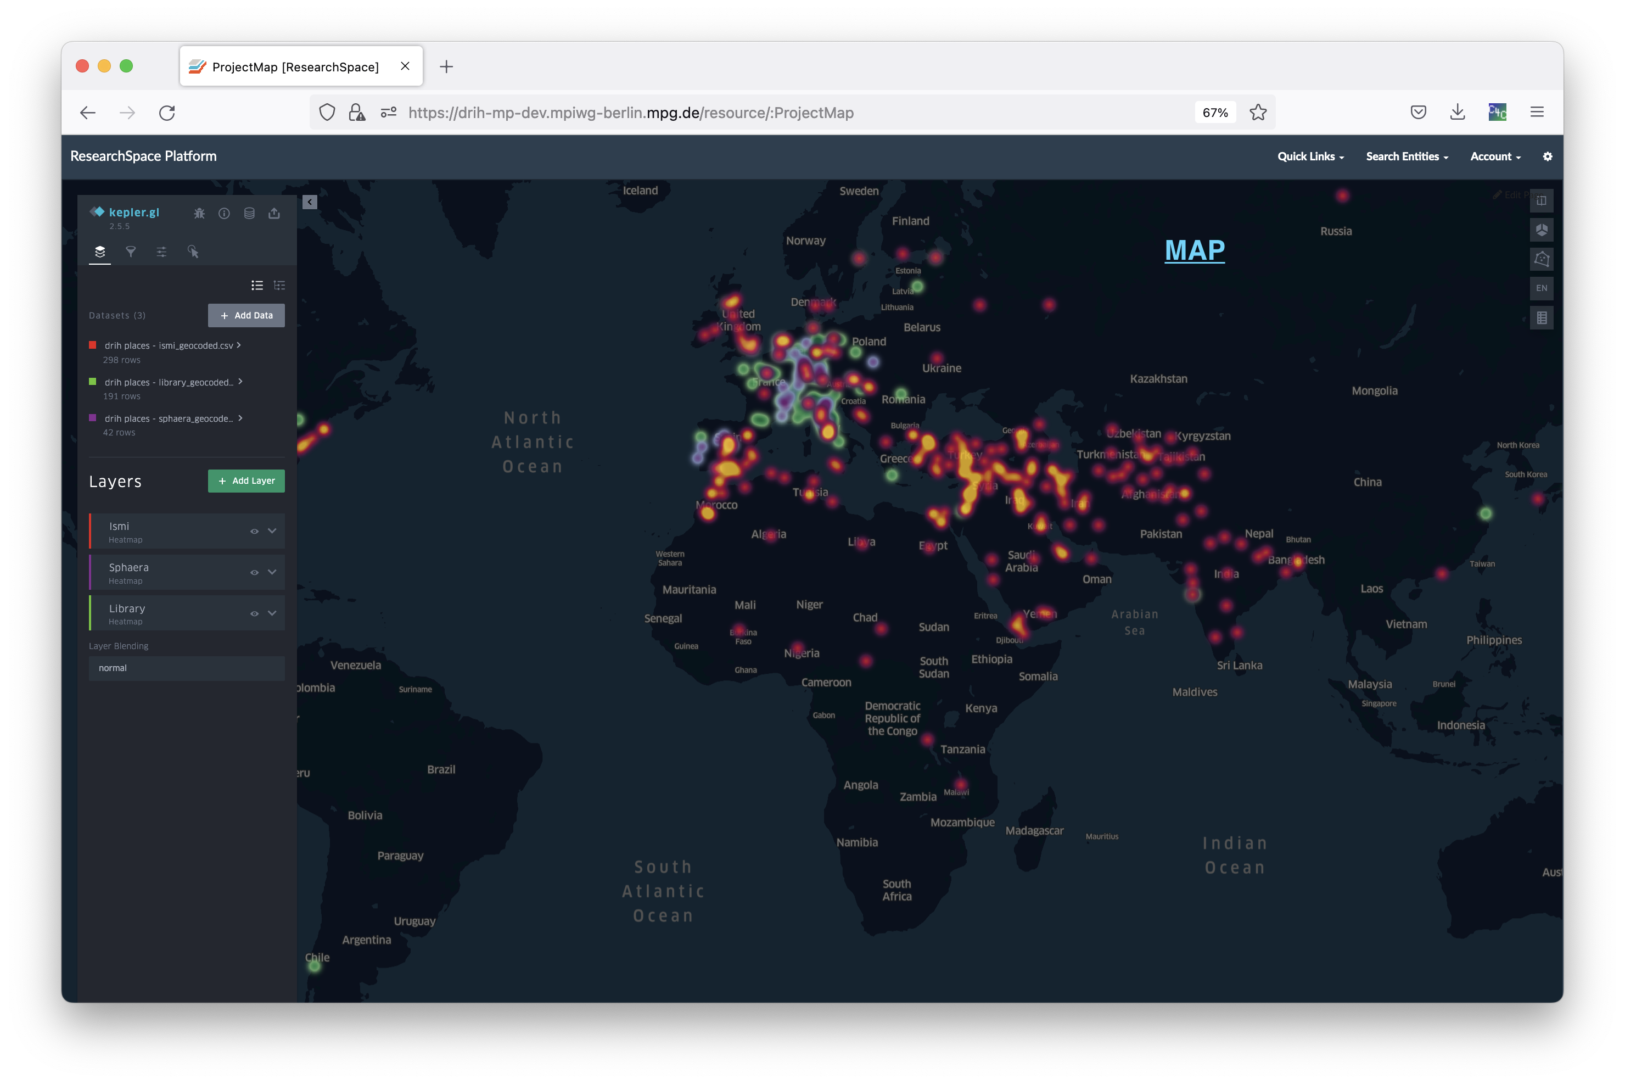Toggle split map dual view
The image size is (1625, 1084).
pos(1542,201)
